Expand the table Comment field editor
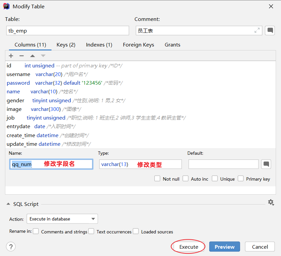The width and height of the screenshot is (281, 256). pos(257,31)
